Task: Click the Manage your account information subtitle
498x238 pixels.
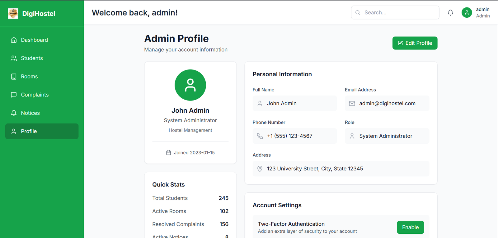Action: click(186, 50)
